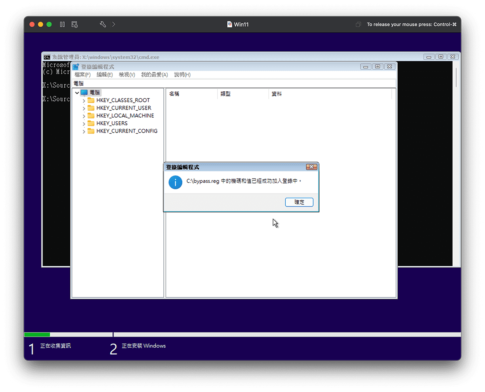The width and height of the screenshot is (485, 392).
Task: Click the HKEY_CLASSES_ROOT folder icon
Action: pyautogui.click(x=91, y=100)
